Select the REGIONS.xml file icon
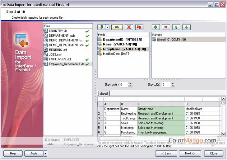 (x=46, y=50)
